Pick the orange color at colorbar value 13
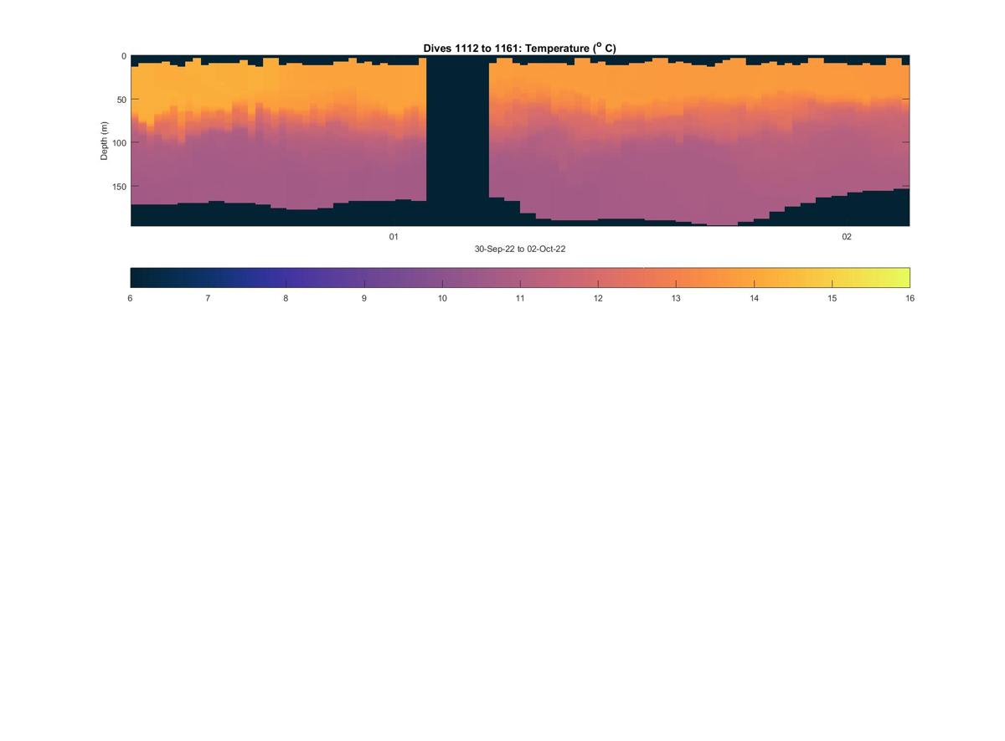Image resolution: width=1005 pixels, height=741 pixels. pyautogui.click(x=676, y=277)
